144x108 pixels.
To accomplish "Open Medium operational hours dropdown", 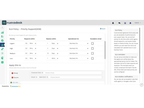I will [x=78, y=53].
